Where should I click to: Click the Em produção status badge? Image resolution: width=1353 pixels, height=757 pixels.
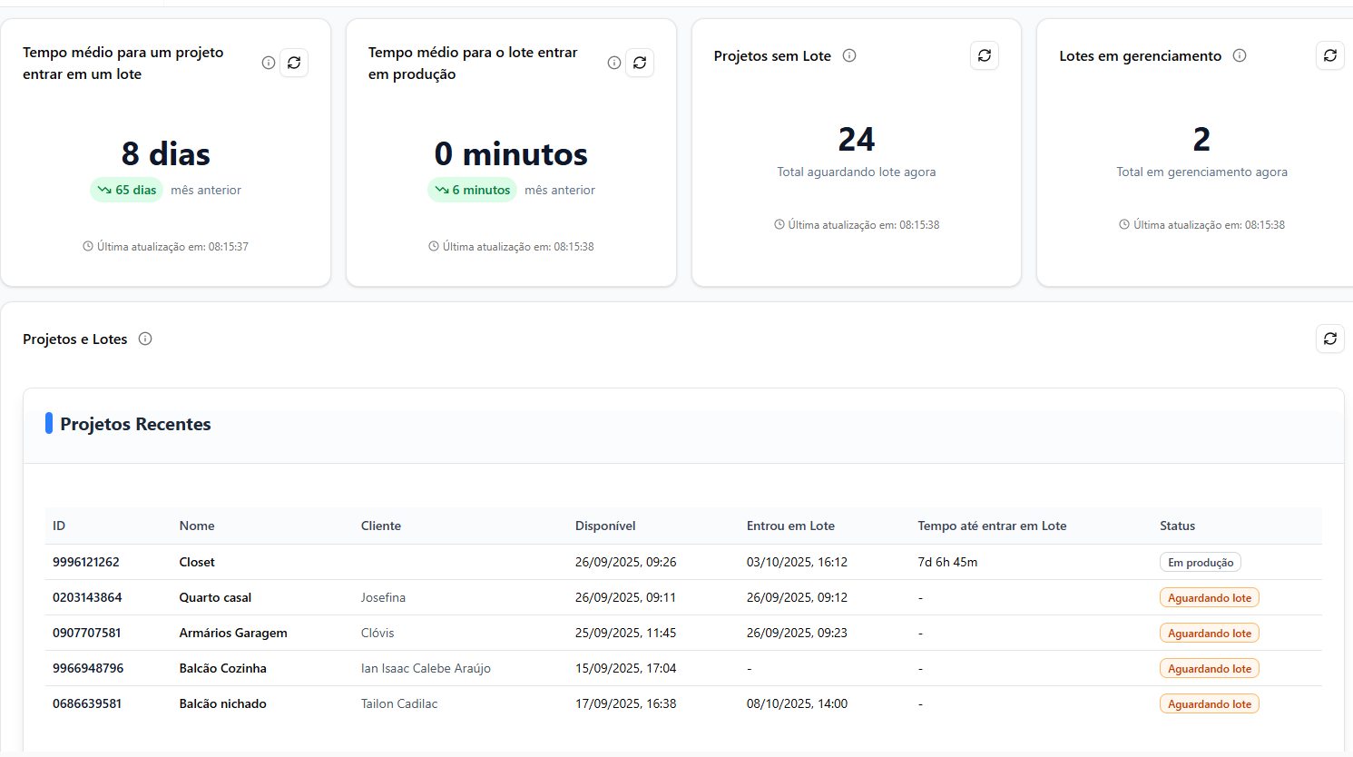coord(1200,563)
